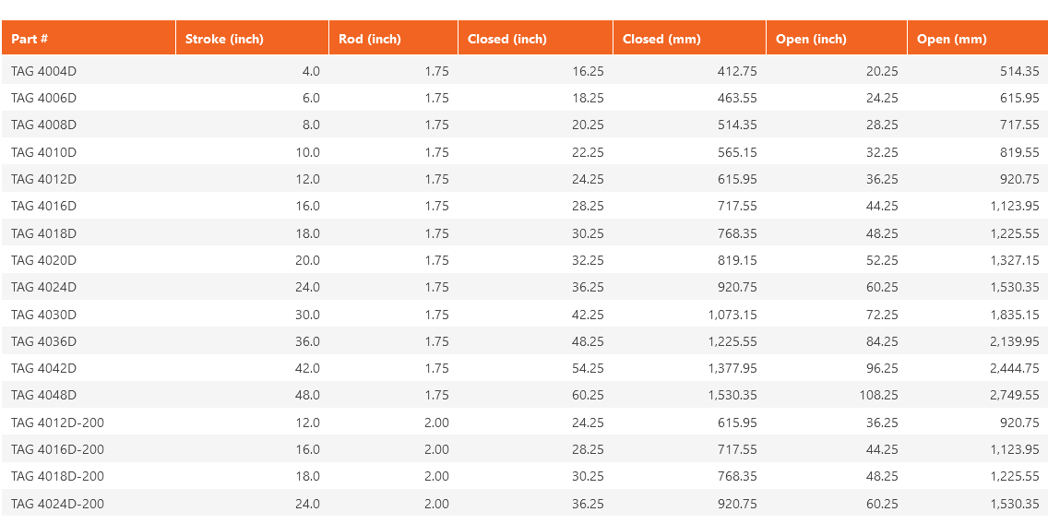Click the 1,073.15 closed mm cell
Viewport: 1048px width, 524px height.
(732, 315)
